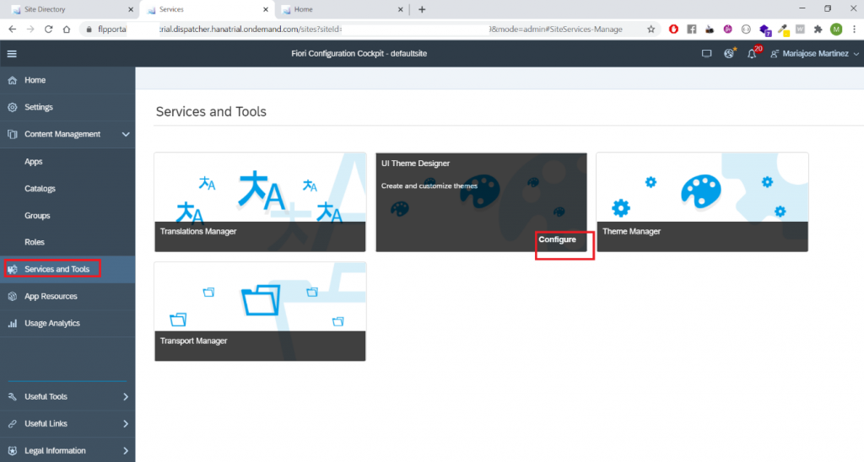Viewport: 864px width, 462px height.
Task: Click the App Resources icon
Action: pos(12,296)
